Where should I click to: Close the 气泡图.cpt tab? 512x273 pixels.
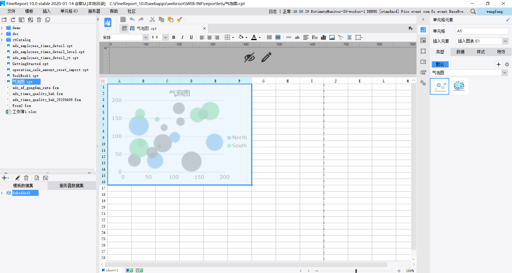pyautogui.click(x=205, y=28)
